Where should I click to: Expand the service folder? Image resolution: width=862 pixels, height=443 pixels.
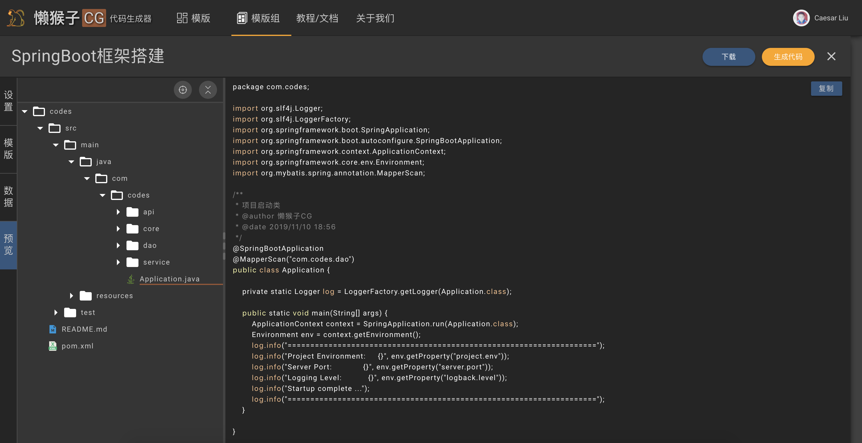[x=118, y=262]
